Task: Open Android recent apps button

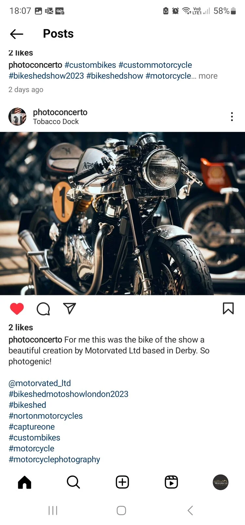Action: click(53, 511)
